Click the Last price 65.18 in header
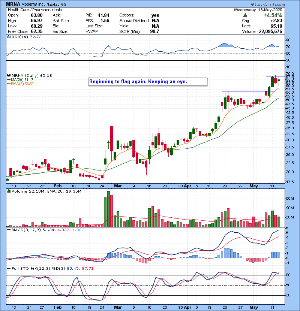 click(276, 26)
